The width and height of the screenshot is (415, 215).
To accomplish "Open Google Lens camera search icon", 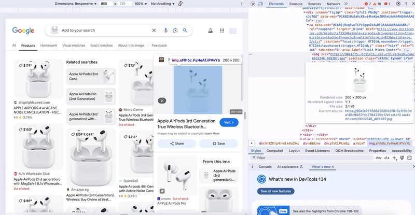I will tap(175, 31).
